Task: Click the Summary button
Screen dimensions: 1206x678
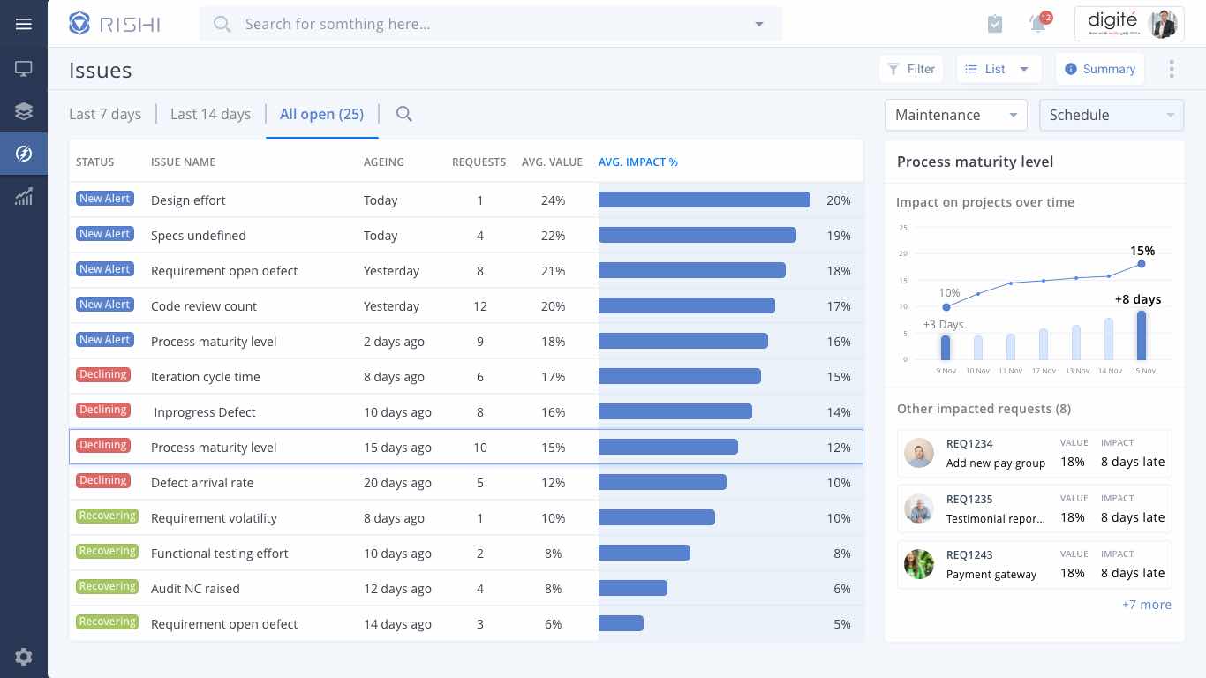Action: click(1100, 69)
